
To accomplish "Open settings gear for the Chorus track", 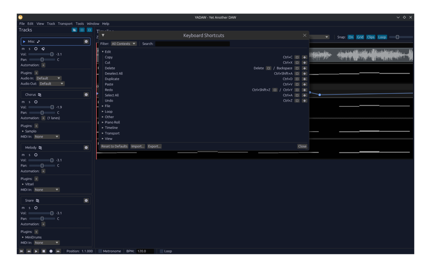I will click(x=86, y=95).
